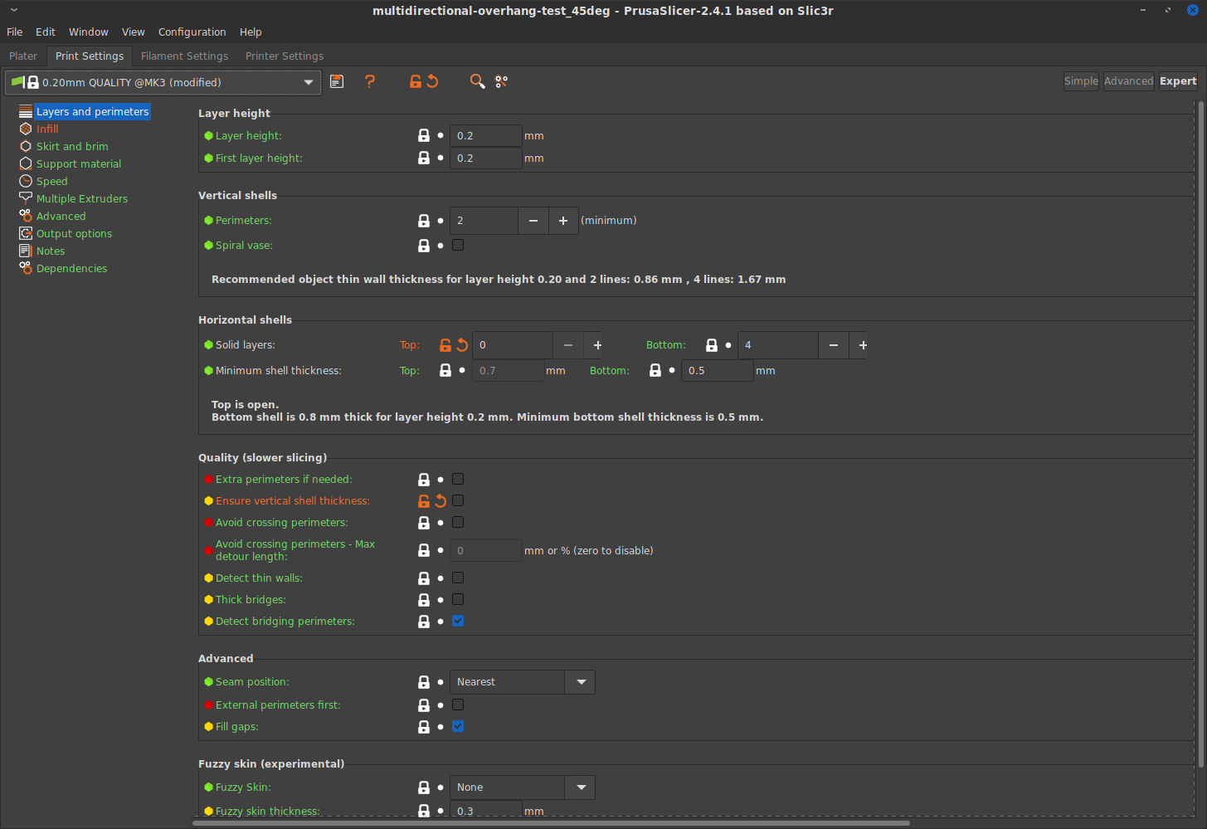Open the Configuration menu
The image size is (1207, 829).
192,32
